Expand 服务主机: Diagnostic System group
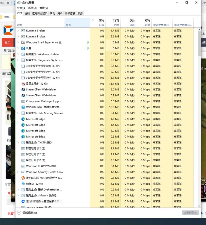This screenshot has width=206, height=225. pos(18,60)
